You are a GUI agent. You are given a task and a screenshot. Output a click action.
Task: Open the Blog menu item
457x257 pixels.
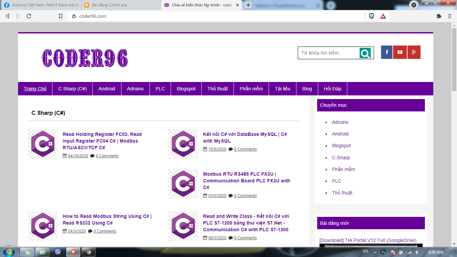pos(307,89)
